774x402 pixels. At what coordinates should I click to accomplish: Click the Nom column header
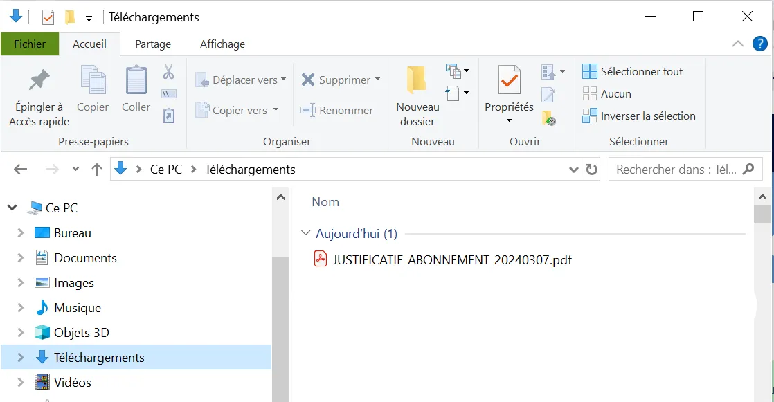point(325,202)
